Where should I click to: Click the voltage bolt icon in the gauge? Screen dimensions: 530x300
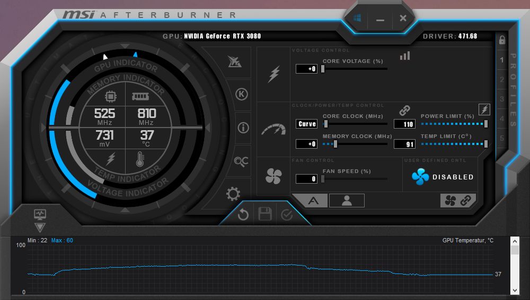[x=111, y=159]
